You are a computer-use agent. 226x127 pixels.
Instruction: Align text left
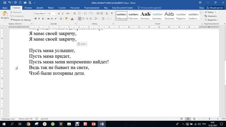pyautogui.click(x=80, y=19)
